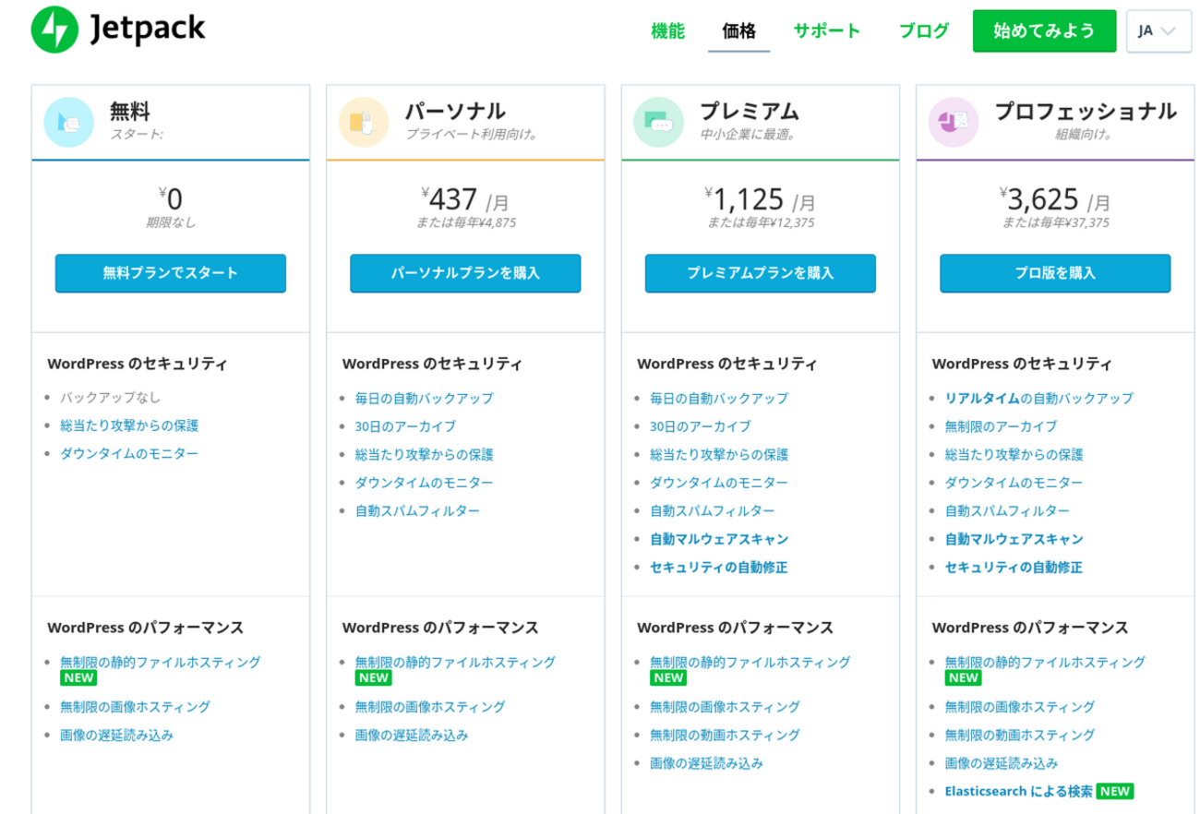
Task: Open リアルタイムの自動バックアップ link
Action: [1038, 399]
